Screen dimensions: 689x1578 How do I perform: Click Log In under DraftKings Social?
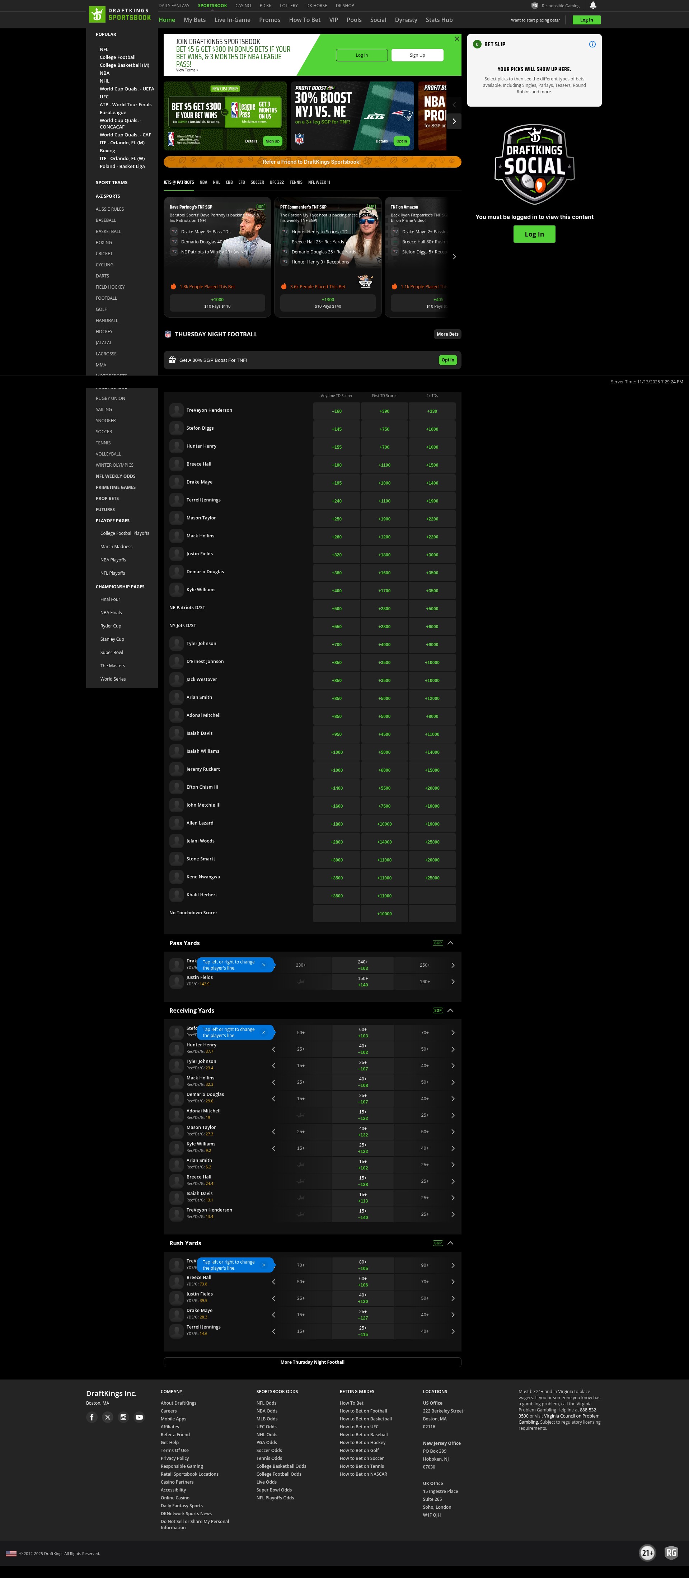point(534,234)
